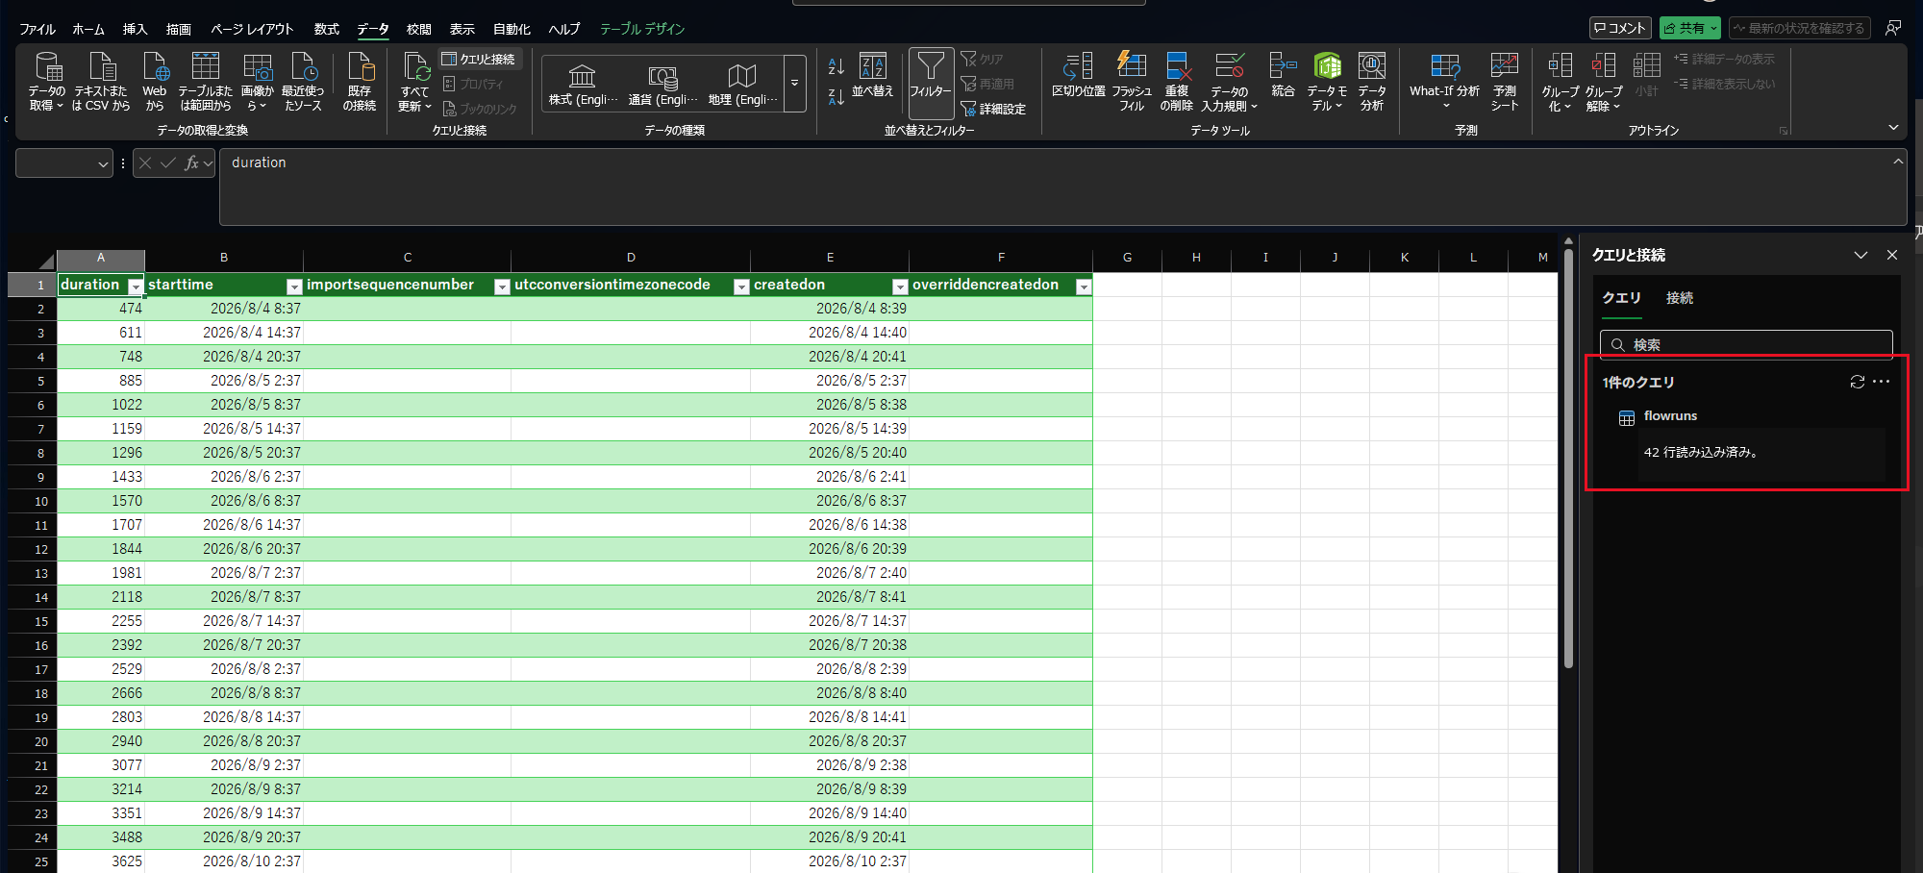Open createdon column filter dropdown
Viewport: 1923px width, 873px height.
tap(900, 287)
